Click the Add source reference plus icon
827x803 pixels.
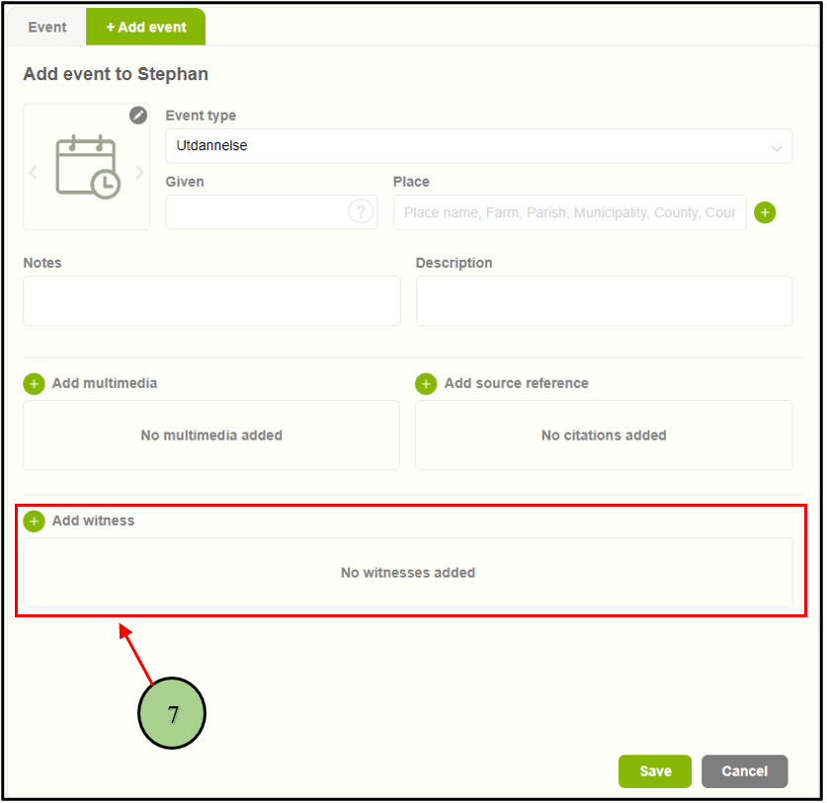coord(426,383)
